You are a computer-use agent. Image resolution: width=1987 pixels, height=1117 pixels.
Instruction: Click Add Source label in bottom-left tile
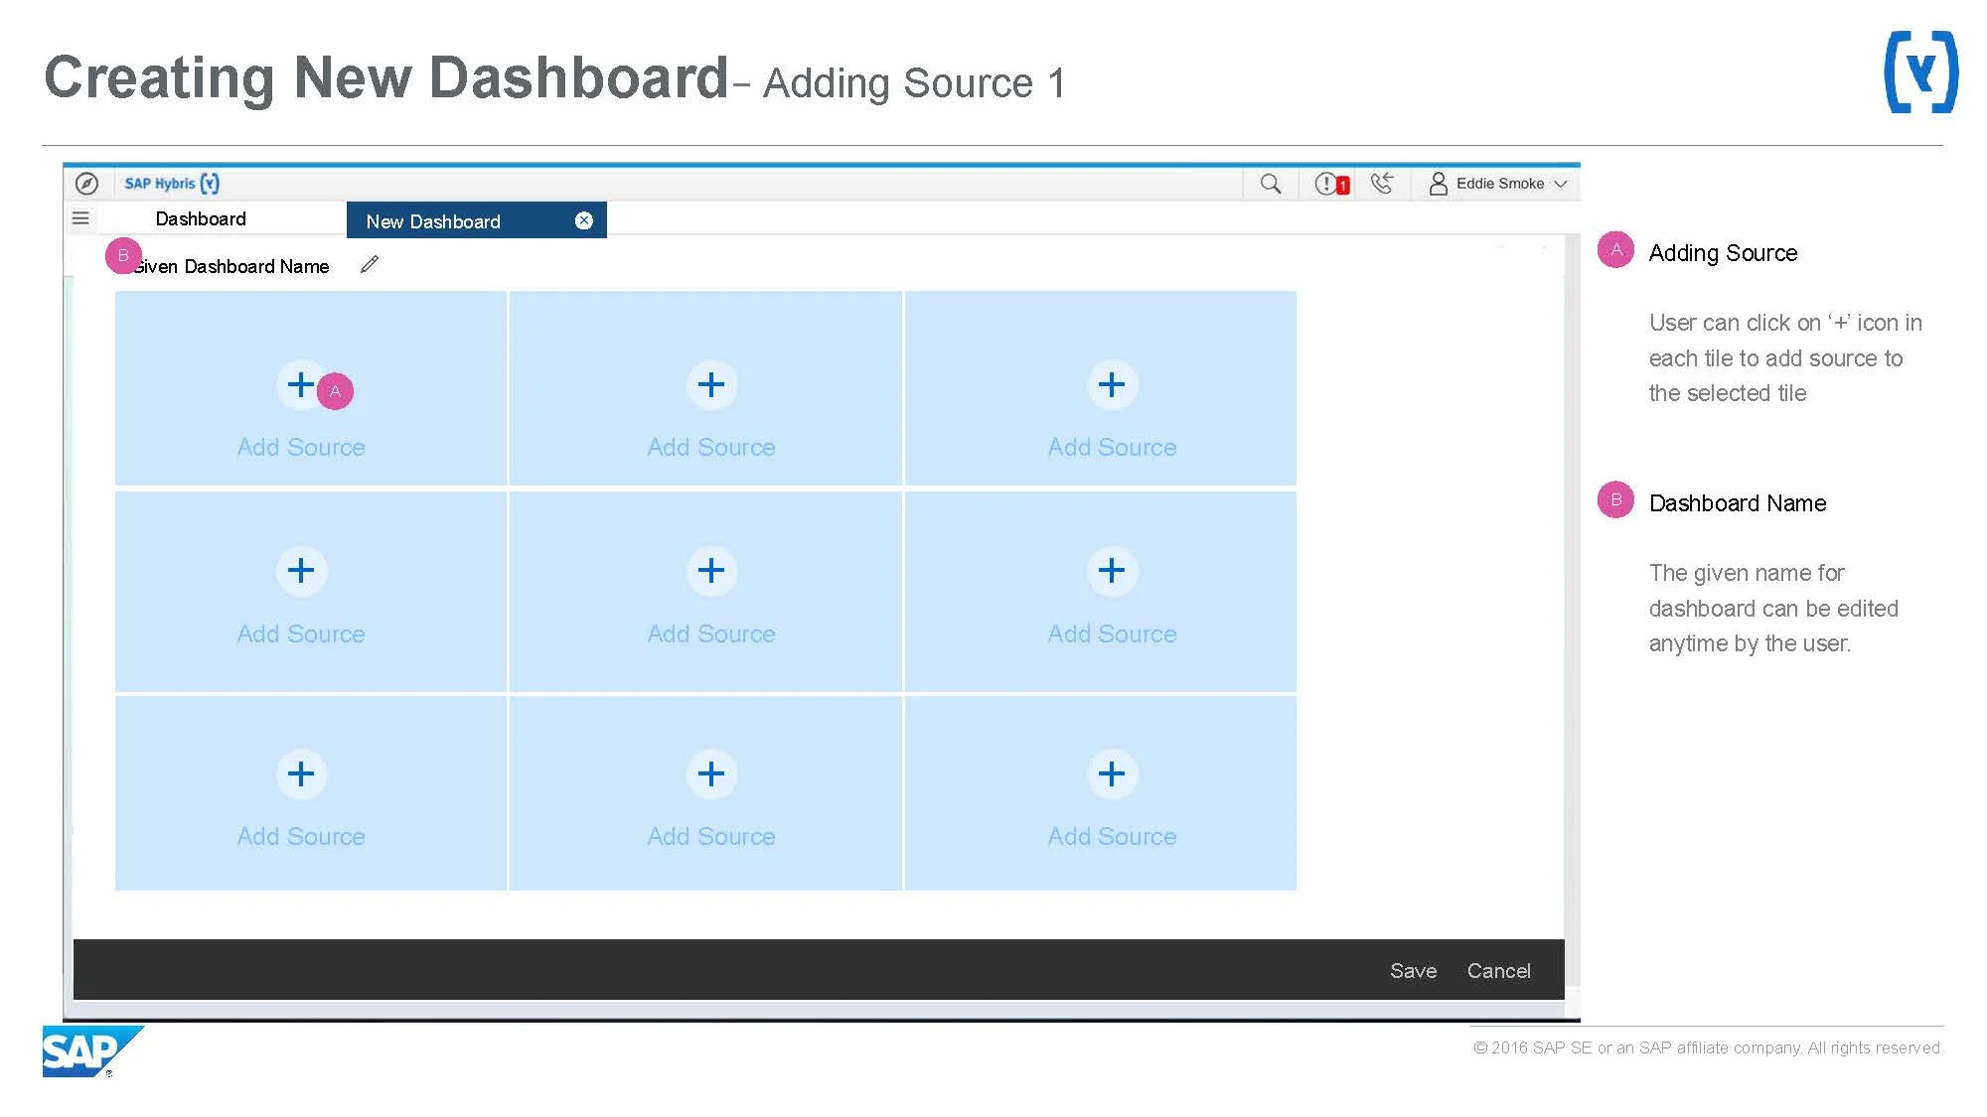[x=301, y=836]
